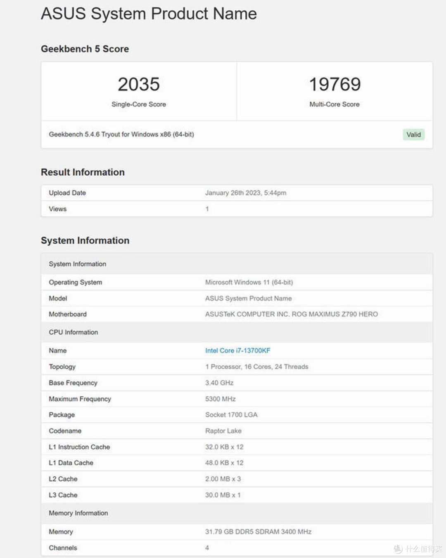Click the Single-Core Score label
446x558 pixels.
pyautogui.click(x=139, y=104)
